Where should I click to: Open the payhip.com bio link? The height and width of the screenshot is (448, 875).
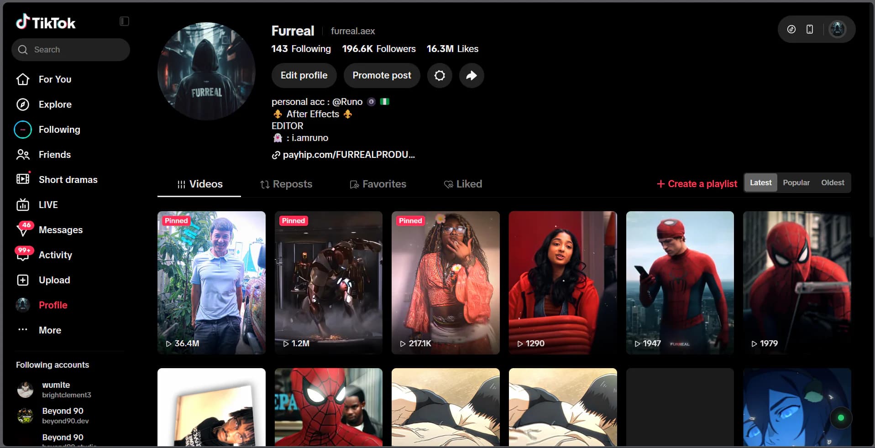pyautogui.click(x=343, y=155)
